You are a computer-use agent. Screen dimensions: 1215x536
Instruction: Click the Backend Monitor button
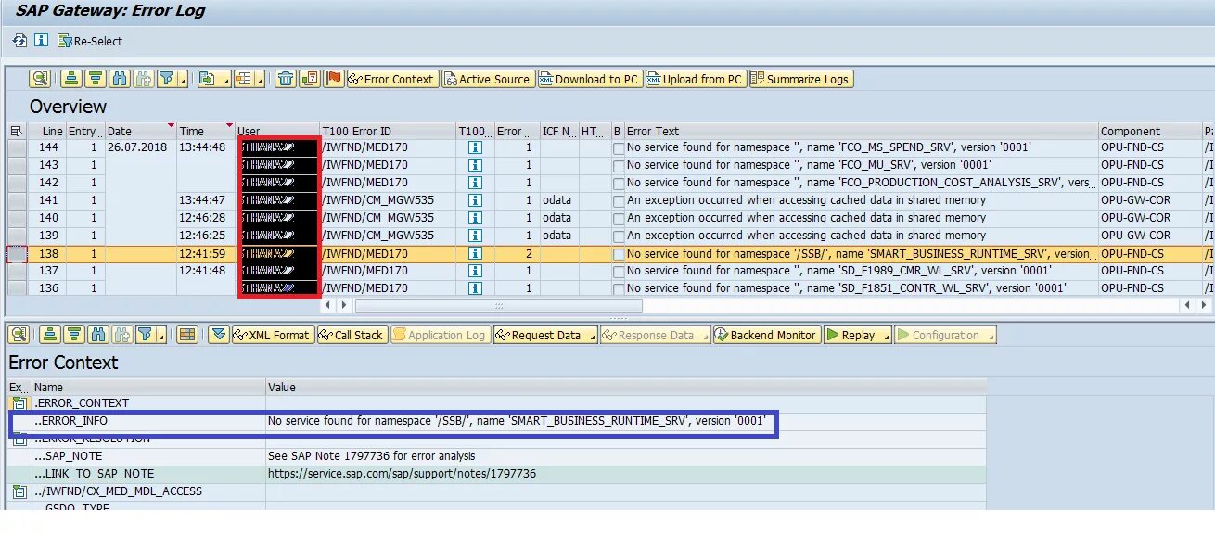coord(766,335)
